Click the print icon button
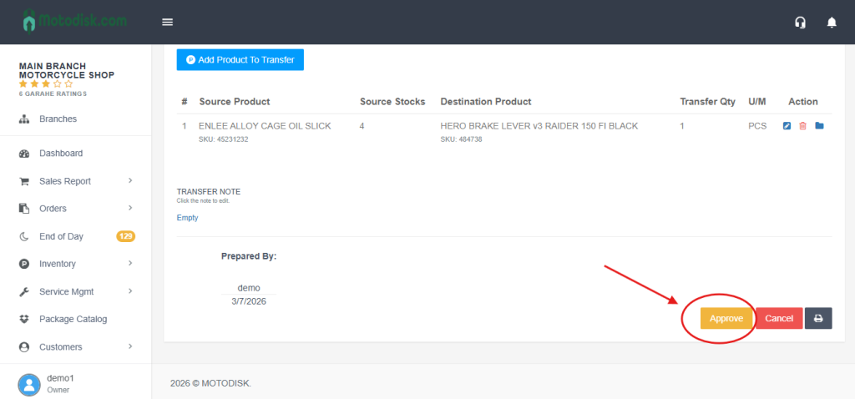 (x=818, y=318)
